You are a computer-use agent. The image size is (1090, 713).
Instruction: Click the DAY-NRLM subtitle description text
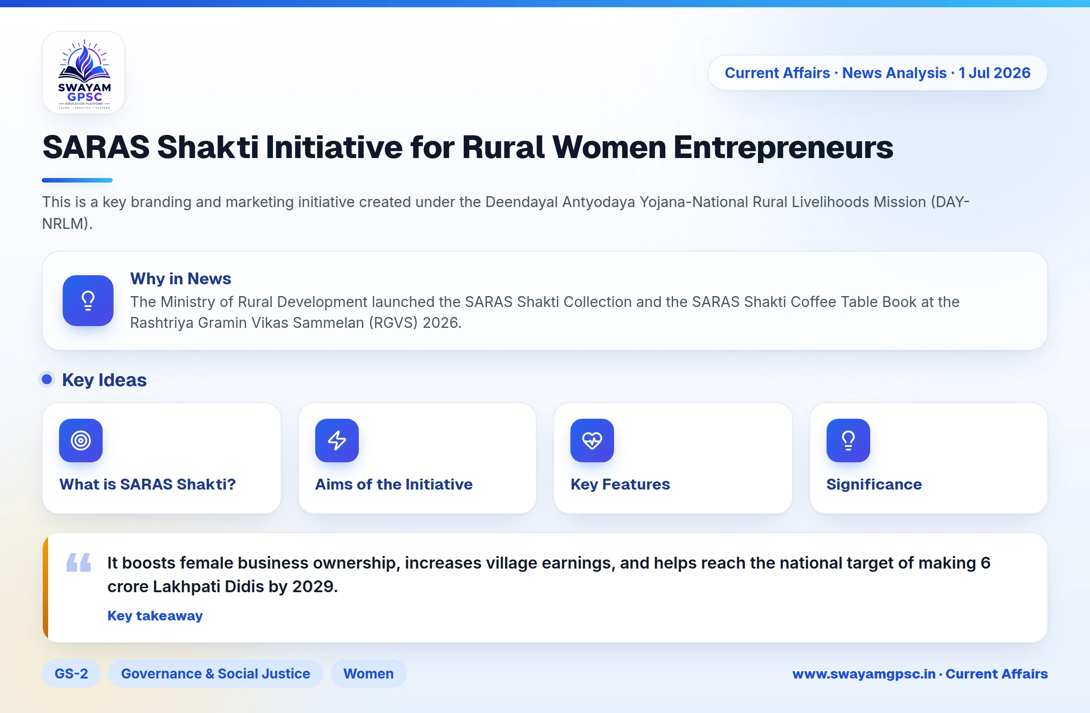click(x=505, y=213)
